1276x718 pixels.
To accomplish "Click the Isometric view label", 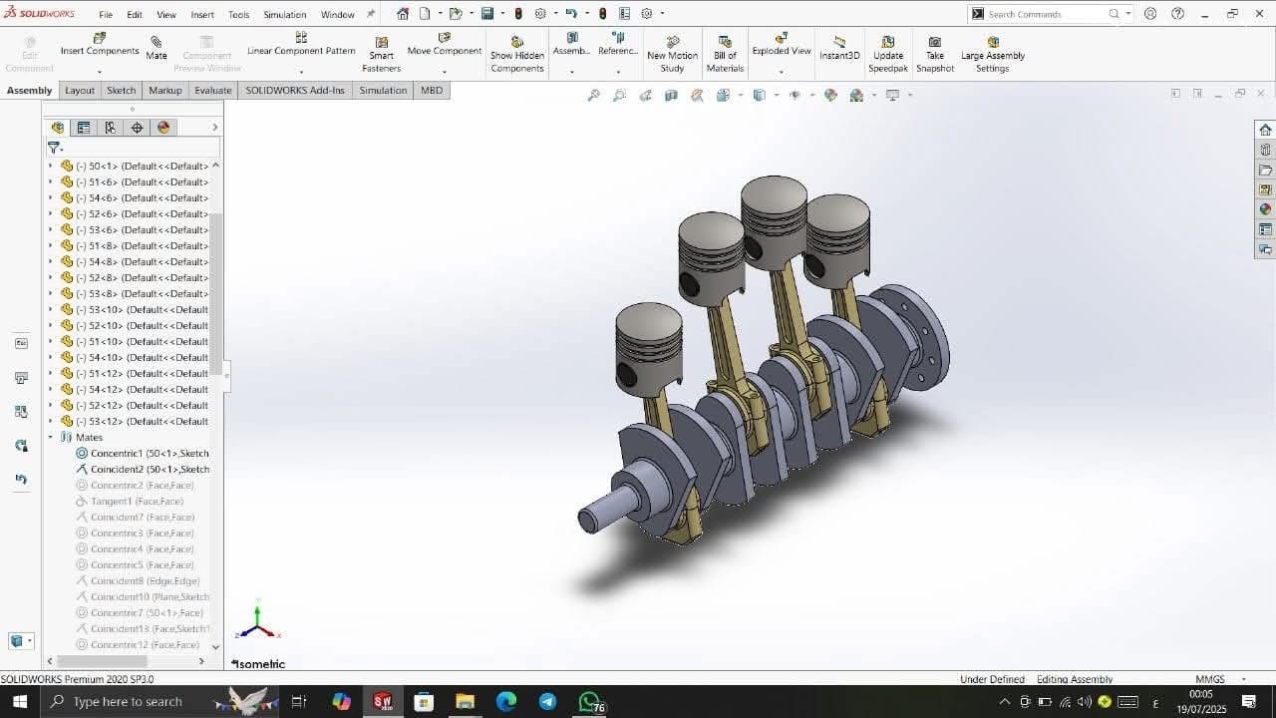I will [x=259, y=664].
